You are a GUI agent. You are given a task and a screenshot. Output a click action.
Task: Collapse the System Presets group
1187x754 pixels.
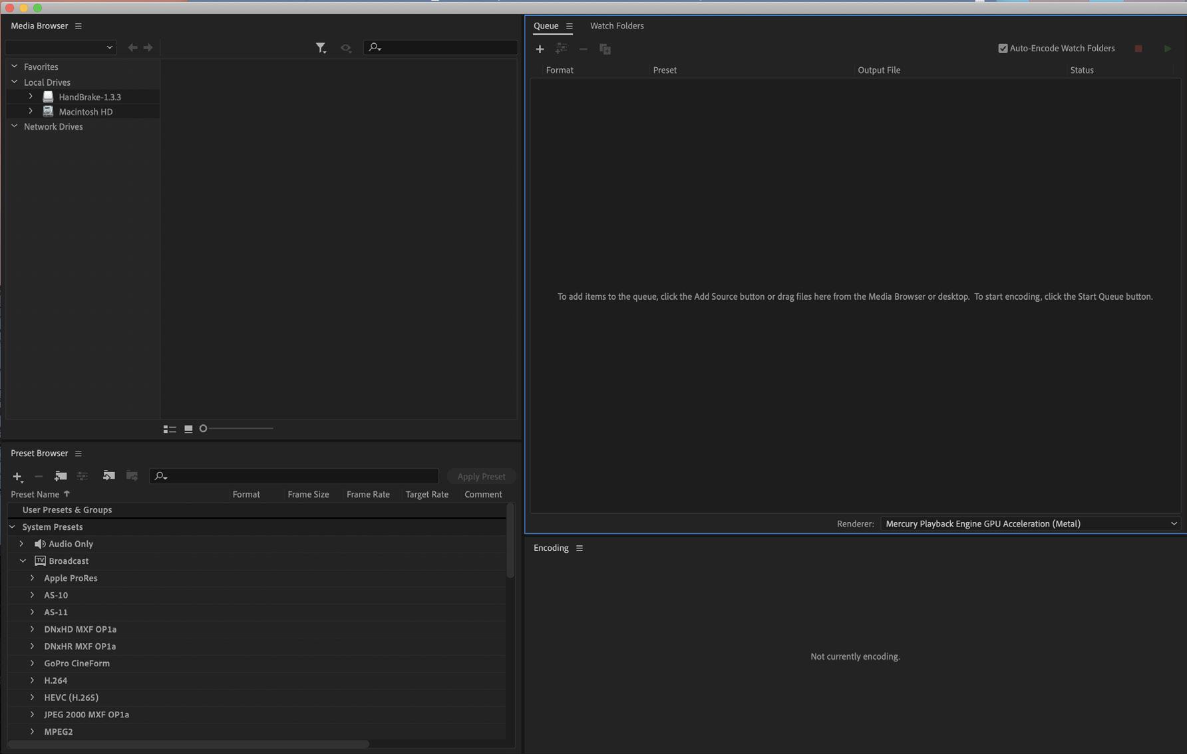13,527
